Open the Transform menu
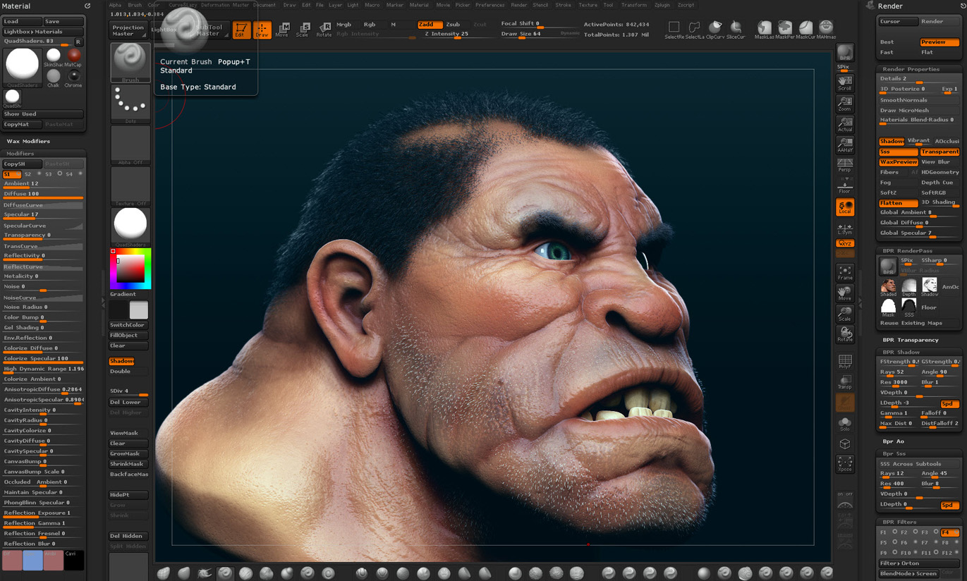The width and height of the screenshot is (967, 581). [x=633, y=5]
